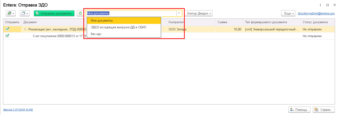Click the Помощь button
This screenshot has height=115, width=340.
click(299, 109)
